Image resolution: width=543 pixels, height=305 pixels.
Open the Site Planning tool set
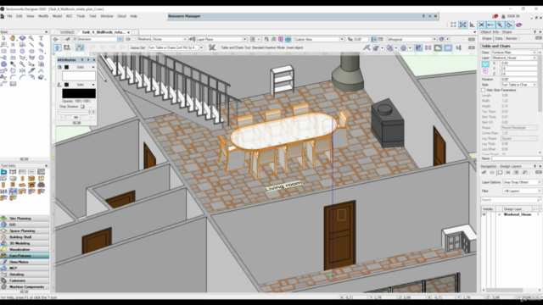[x=25, y=219]
